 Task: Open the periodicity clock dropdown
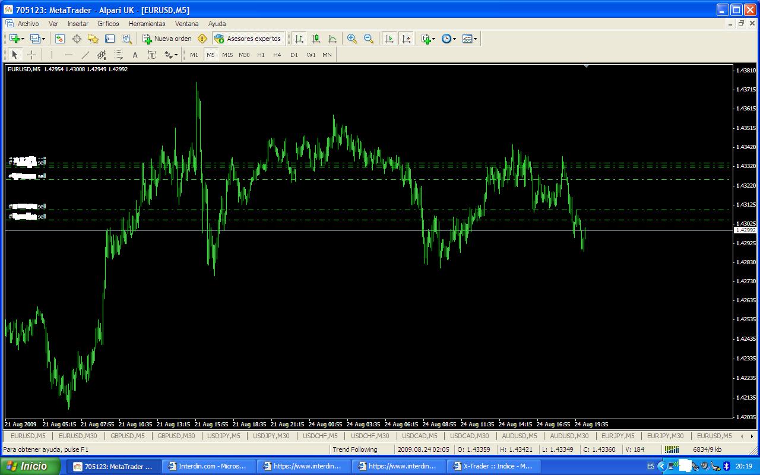(449, 39)
